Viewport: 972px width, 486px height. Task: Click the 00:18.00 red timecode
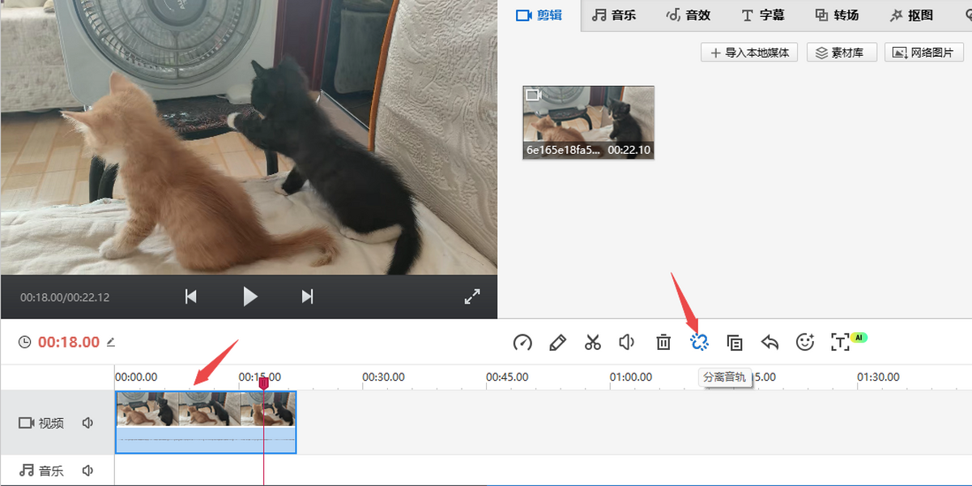coord(69,343)
